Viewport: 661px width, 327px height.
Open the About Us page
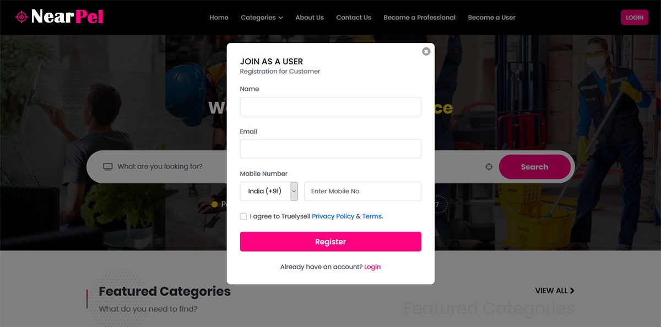pyautogui.click(x=310, y=18)
